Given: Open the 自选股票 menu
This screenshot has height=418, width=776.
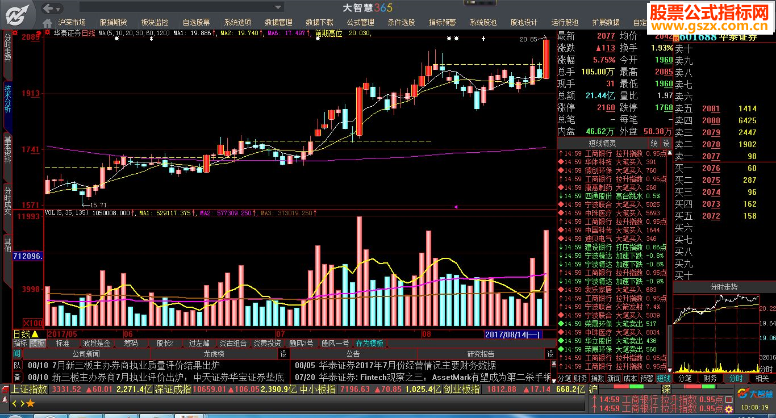Looking at the screenshot, I should [x=196, y=22].
